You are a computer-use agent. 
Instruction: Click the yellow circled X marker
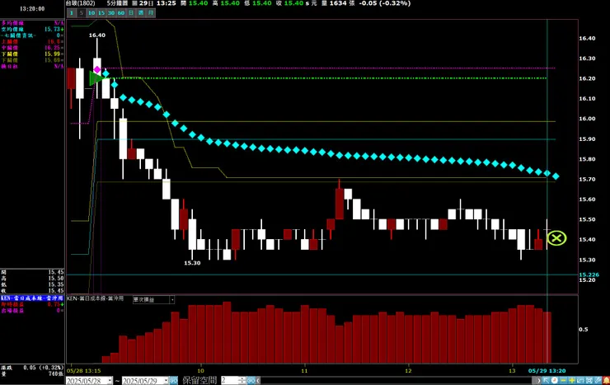[556, 238]
